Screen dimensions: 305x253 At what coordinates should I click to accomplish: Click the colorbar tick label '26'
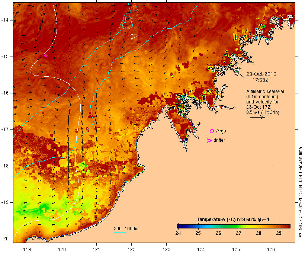tap(218, 233)
